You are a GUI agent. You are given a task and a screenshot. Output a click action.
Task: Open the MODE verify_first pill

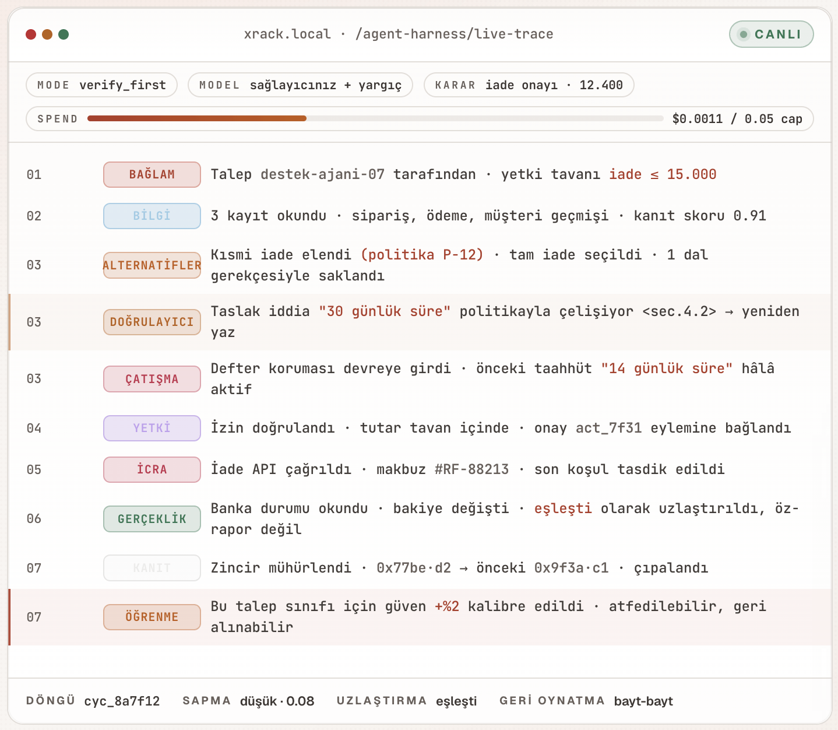pos(101,85)
